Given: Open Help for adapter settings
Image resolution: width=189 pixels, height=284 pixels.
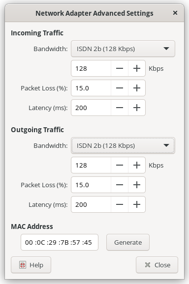Looking at the screenshot, I should tap(31, 265).
